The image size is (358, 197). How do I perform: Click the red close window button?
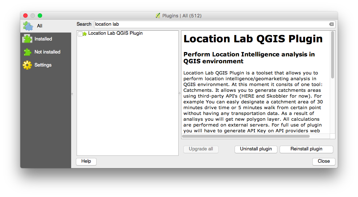[x=25, y=16]
